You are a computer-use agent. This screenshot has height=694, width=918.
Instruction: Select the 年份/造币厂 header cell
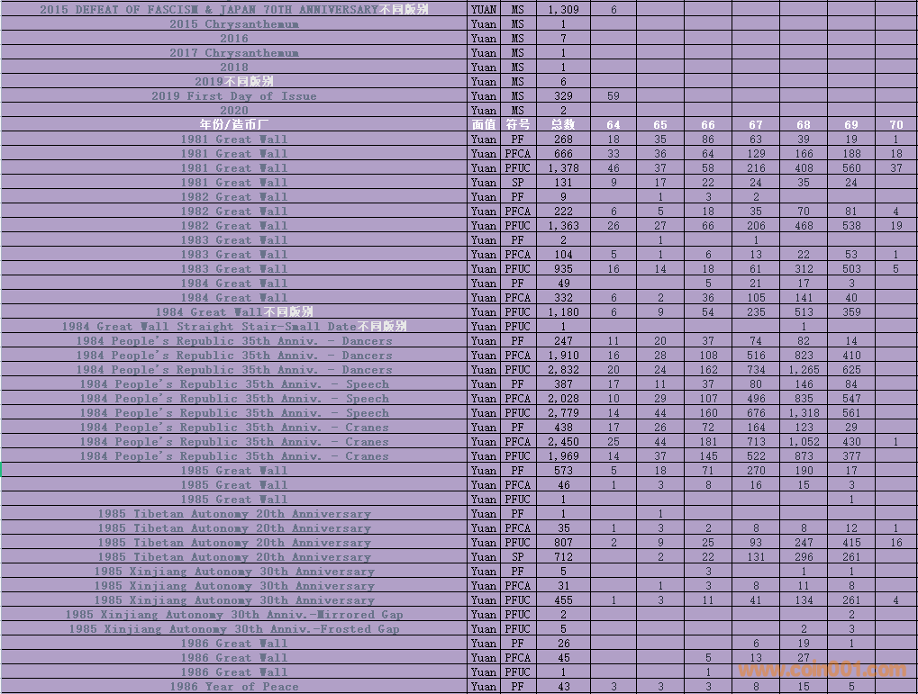[x=233, y=125]
